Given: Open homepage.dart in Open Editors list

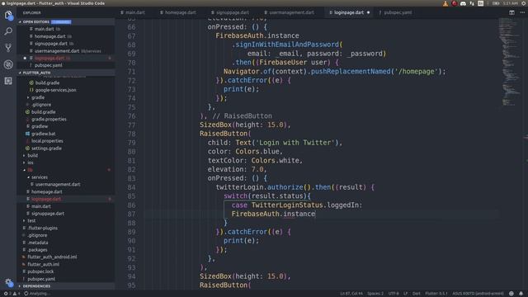Looking at the screenshot, I should pos(49,36).
